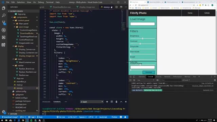Collapse the display folder
Screen dimensions: 217x122
pos(21,46)
